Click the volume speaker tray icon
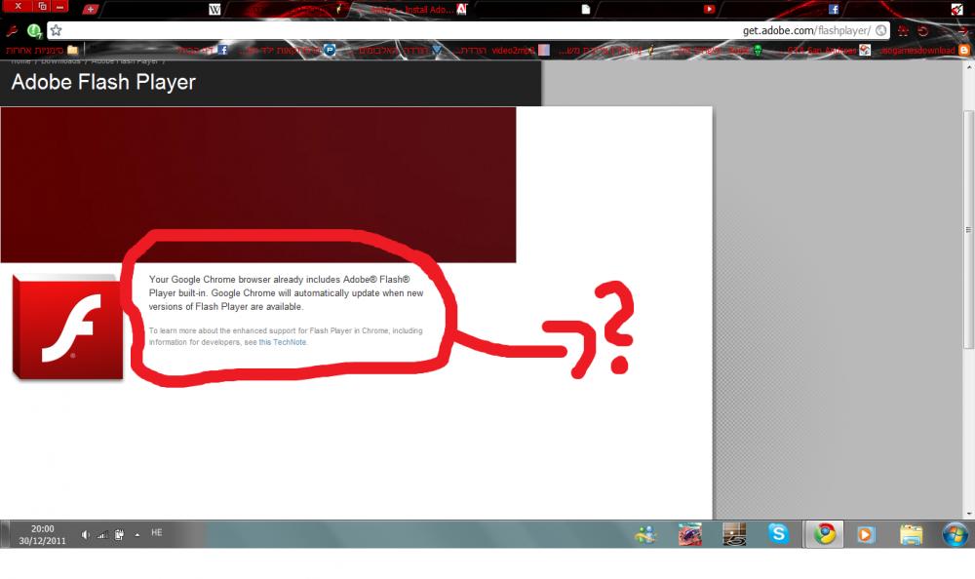This screenshot has height=579, width=975. pyautogui.click(x=86, y=534)
